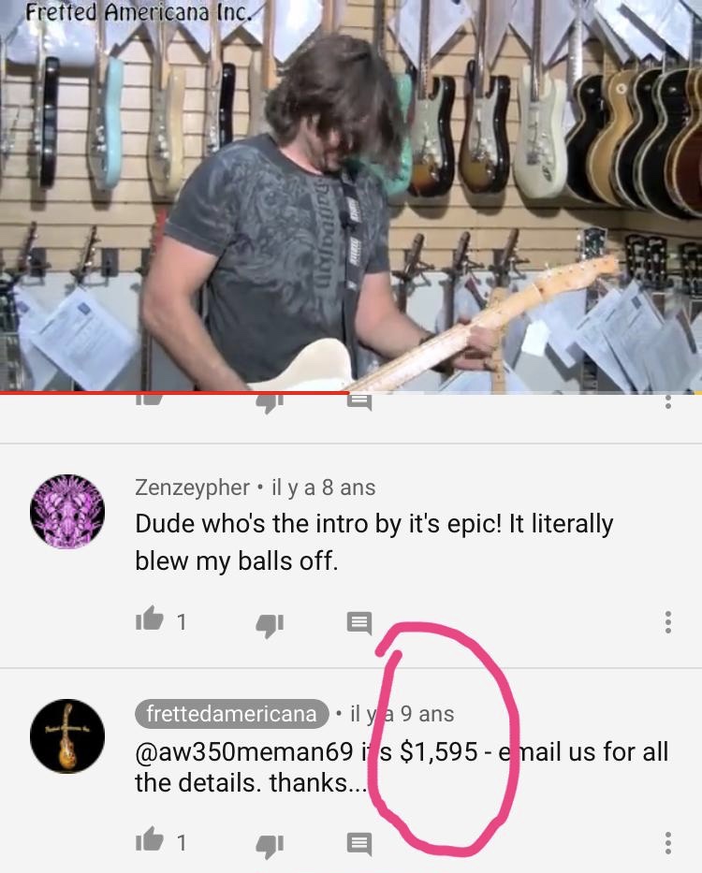Tap the video player to show controls
The width and height of the screenshot is (702, 873).
(351, 196)
